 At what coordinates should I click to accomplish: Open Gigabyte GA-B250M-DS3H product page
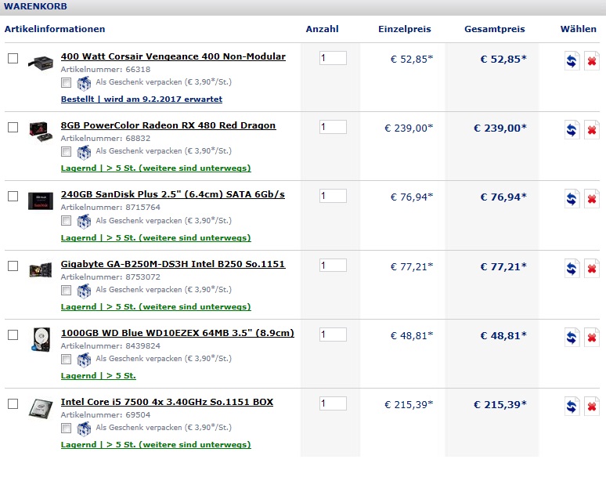coord(173,264)
